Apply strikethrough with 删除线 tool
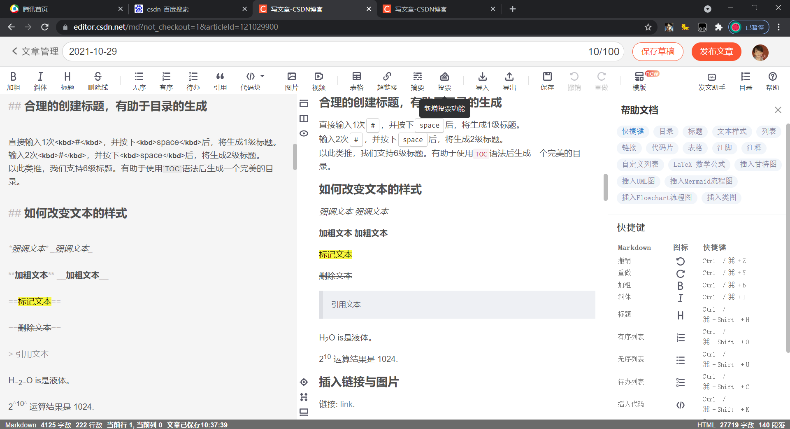Viewport: 790px width, 429px height. tap(98, 81)
